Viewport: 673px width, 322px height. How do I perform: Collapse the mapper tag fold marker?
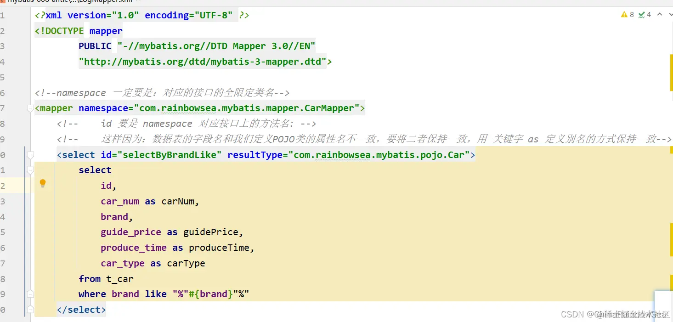click(x=30, y=109)
